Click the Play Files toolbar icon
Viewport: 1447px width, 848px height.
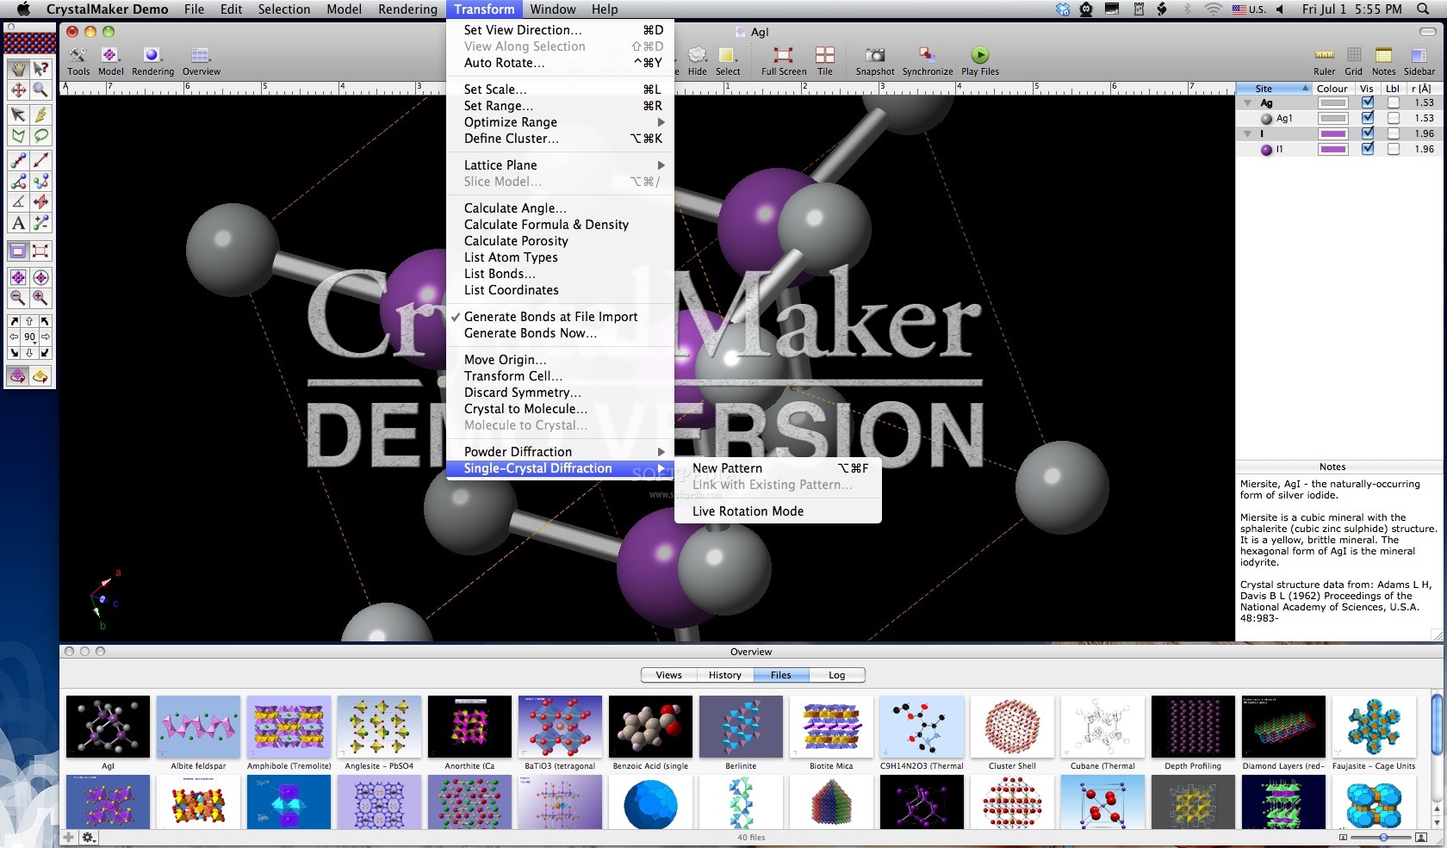979,59
